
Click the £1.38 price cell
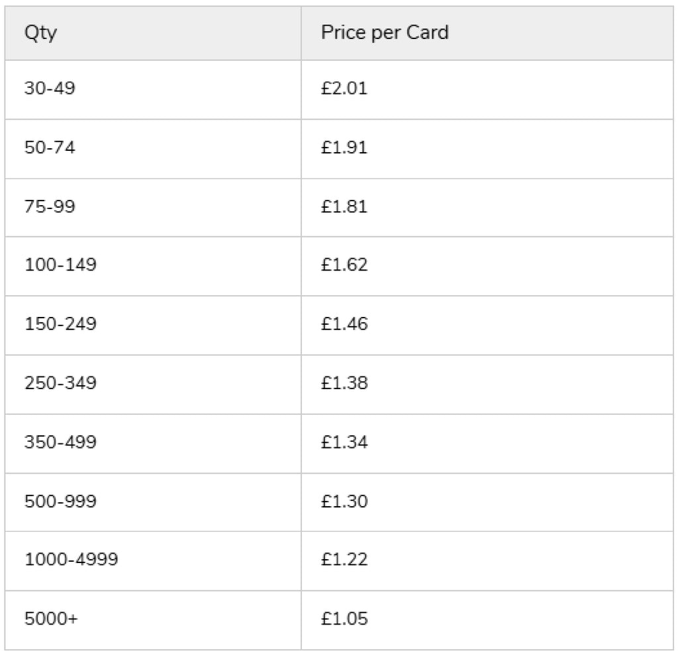[x=487, y=385]
